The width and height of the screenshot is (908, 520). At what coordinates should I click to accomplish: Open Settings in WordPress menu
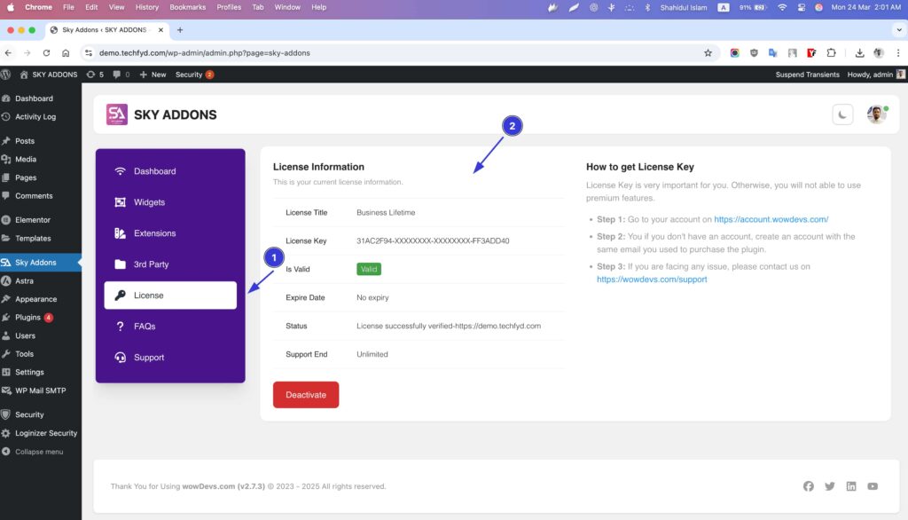(41, 372)
